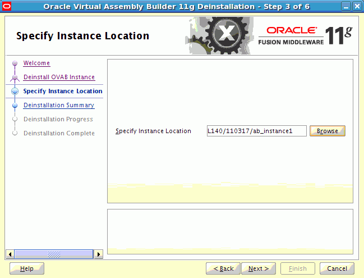Click the Deinstallation Progress step circle icon
This screenshot has width=364, height=278.
click(15, 119)
